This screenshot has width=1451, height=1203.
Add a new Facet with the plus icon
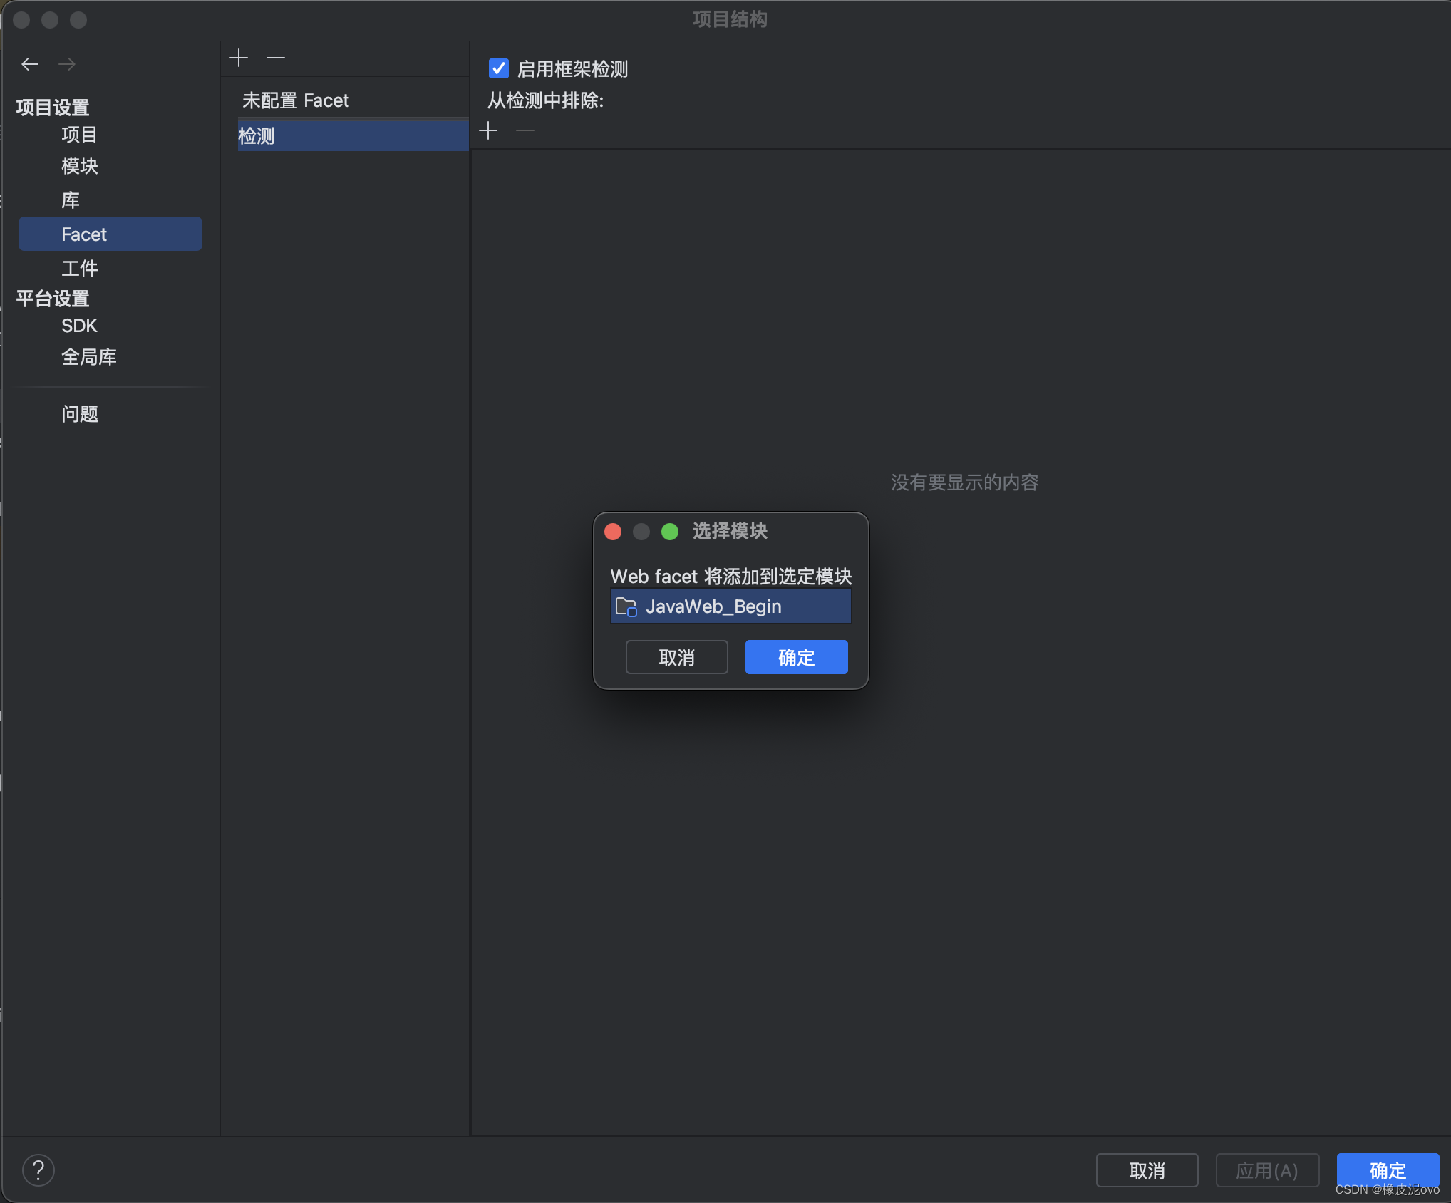tap(239, 57)
